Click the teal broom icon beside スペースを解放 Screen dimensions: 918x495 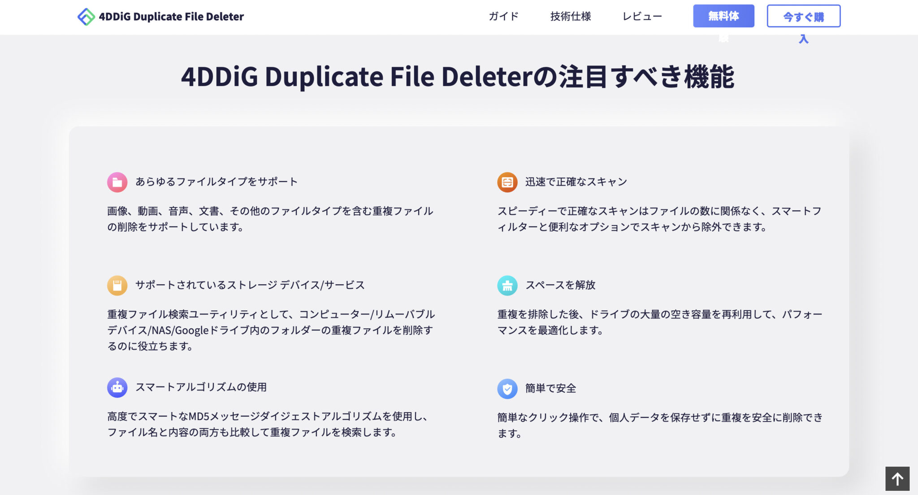(508, 285)
